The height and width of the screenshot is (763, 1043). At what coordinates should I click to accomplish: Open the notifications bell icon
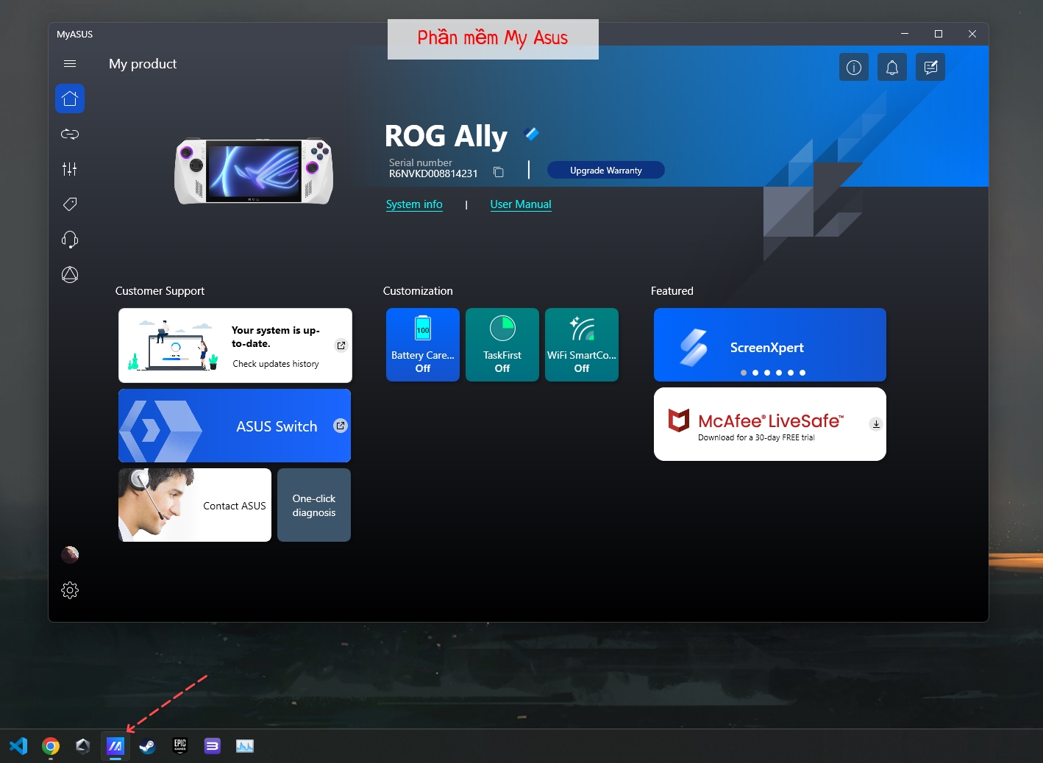(892, 68)
